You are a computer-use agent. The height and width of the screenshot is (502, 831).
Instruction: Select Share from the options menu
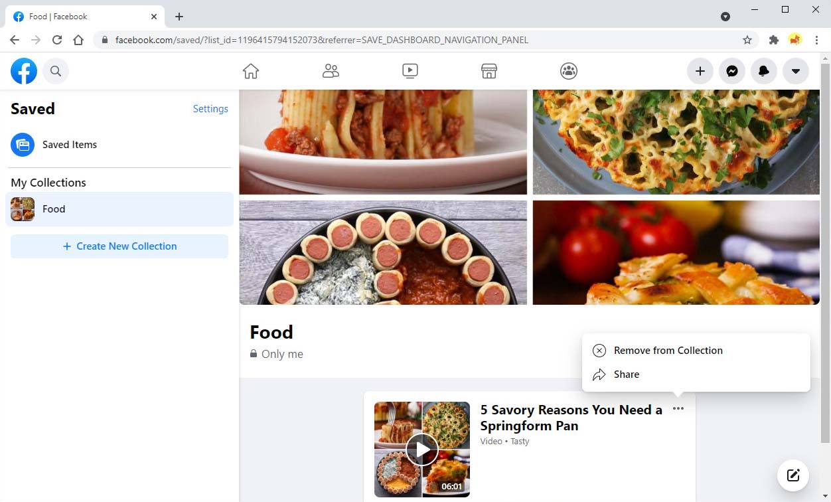click(626, 374)
